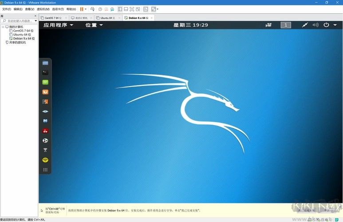Show all applications grid icon
Image resolution: width=343 pixels, height=222 pixels.
[x=45, y=170]
